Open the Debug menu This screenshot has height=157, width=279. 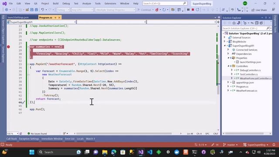tap(66, 3)
